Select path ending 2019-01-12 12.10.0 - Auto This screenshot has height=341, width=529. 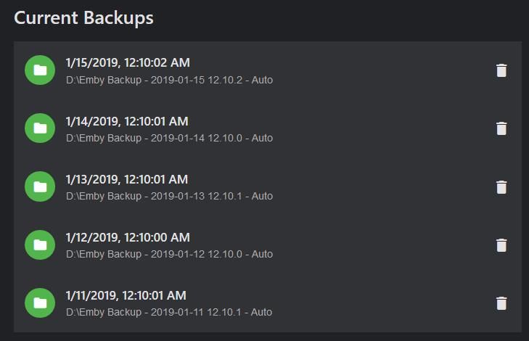tap(169, 254)
